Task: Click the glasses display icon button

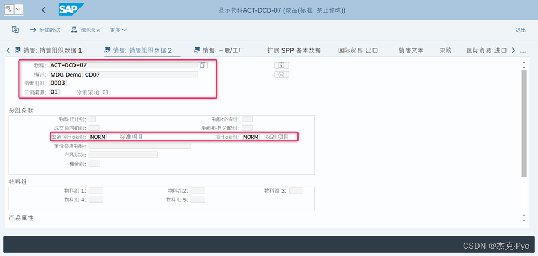Action: [x=281, y=74]
